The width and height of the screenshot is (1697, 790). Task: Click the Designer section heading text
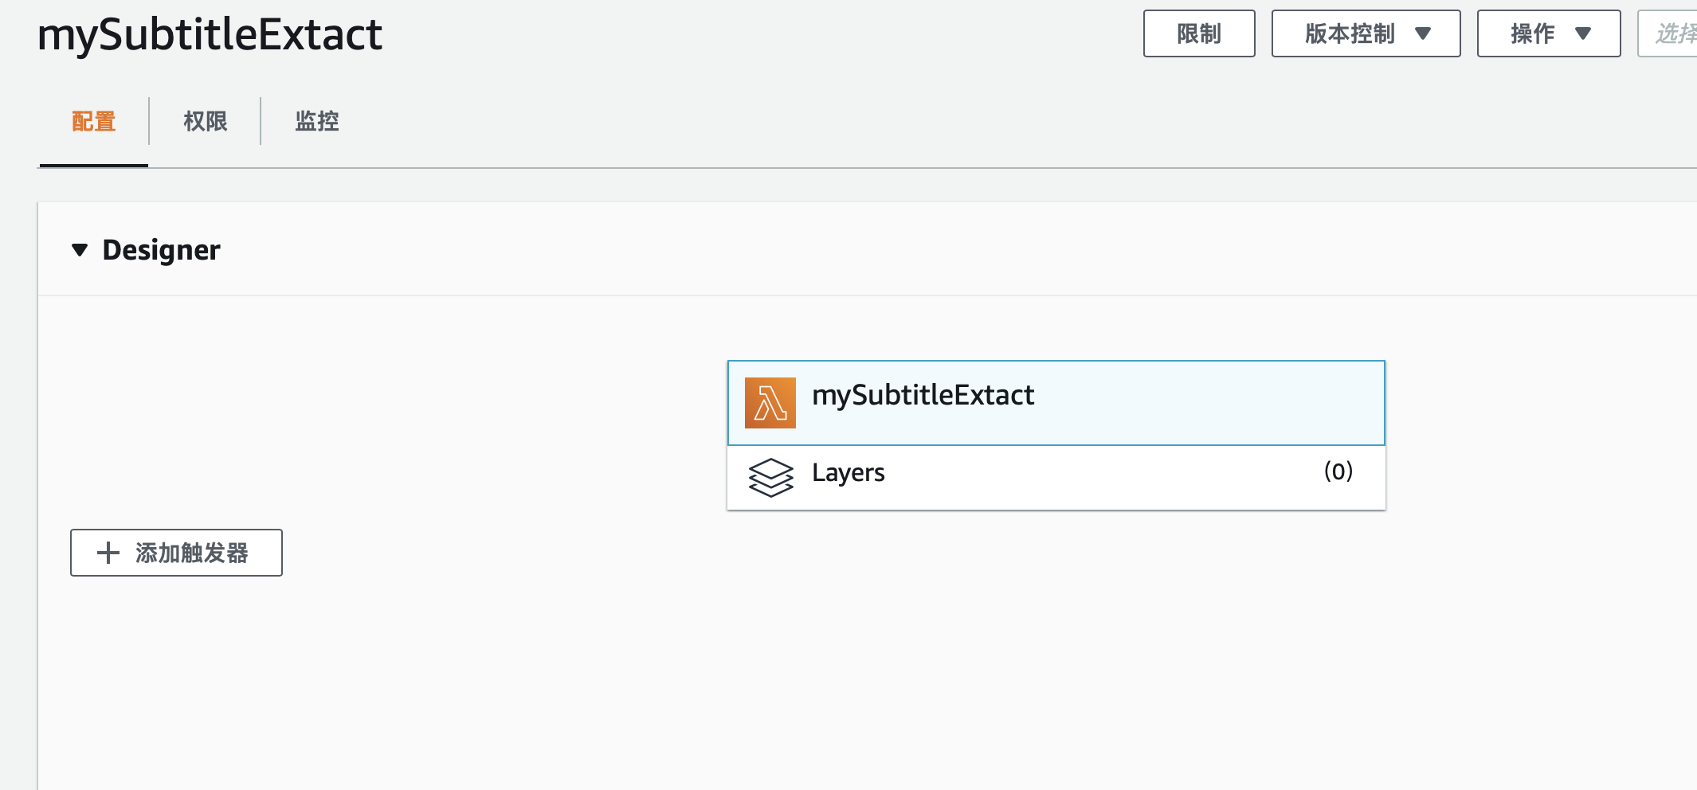161,250
